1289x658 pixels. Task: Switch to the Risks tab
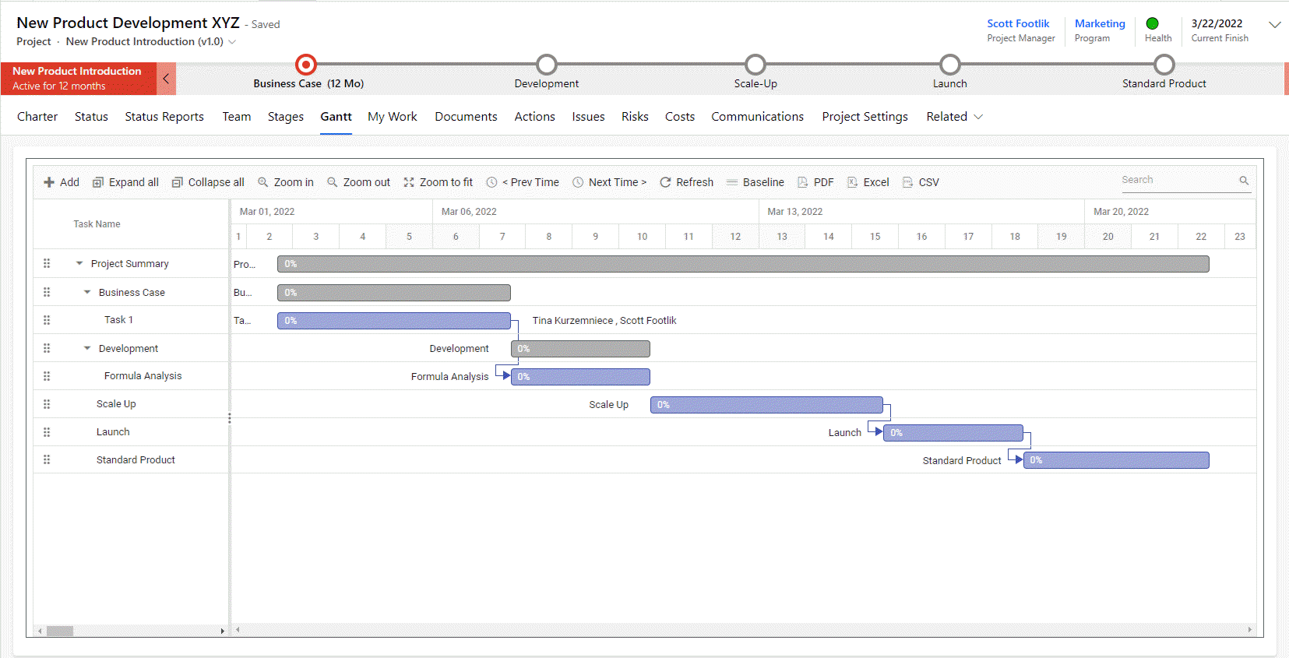coord(635,117)
